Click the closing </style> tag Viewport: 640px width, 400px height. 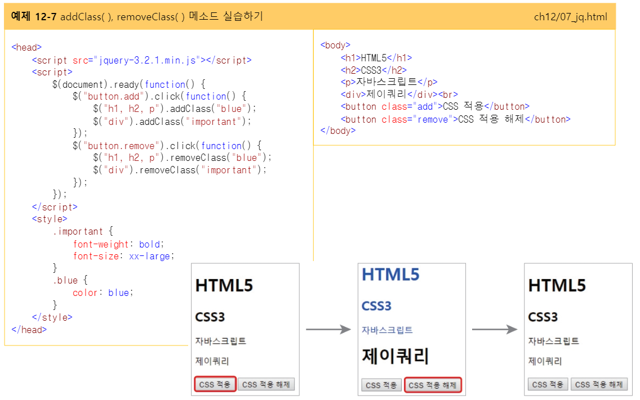52,317
